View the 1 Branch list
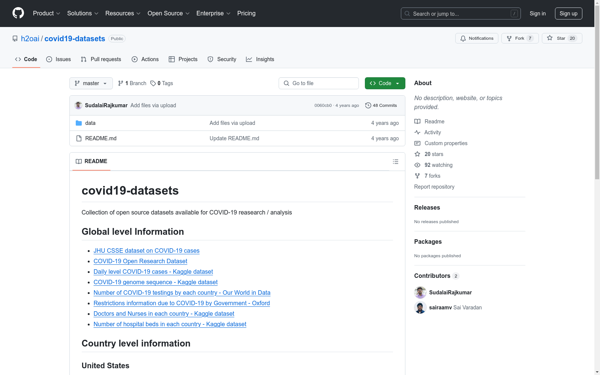Viewport: 600px width, 375px height. (132, 83)
